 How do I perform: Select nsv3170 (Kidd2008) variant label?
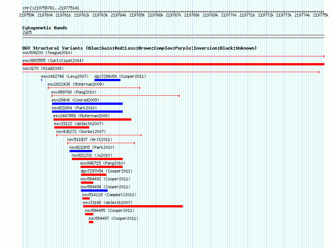pyautogui.click(x=43, y=68)
